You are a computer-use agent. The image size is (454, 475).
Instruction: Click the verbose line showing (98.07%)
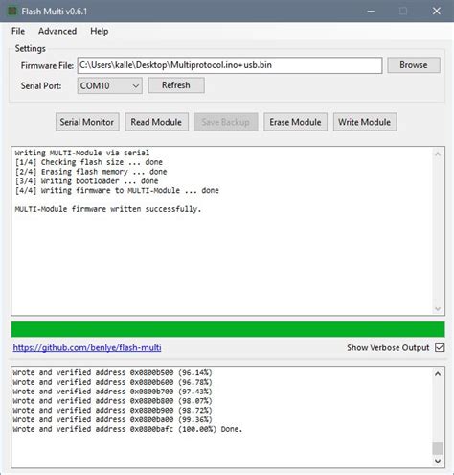click(x=112, y=401)
